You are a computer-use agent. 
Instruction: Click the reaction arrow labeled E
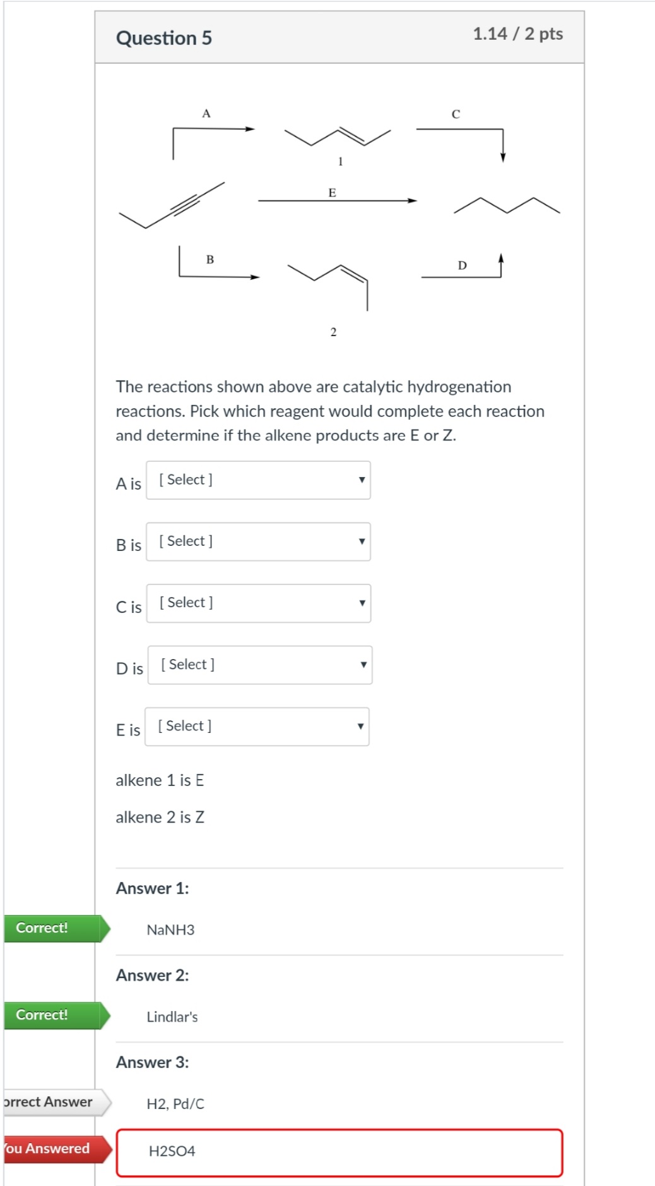click(338, 200)
